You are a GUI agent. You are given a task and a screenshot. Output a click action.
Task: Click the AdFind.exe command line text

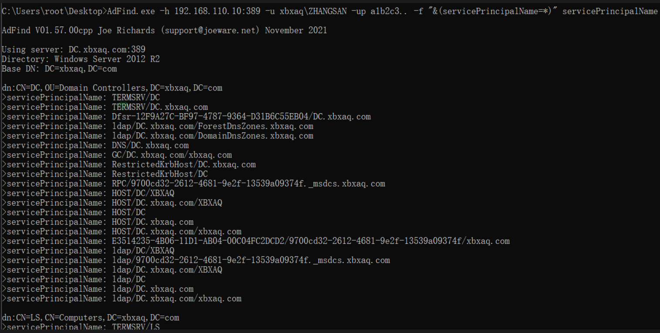(329, 11)
